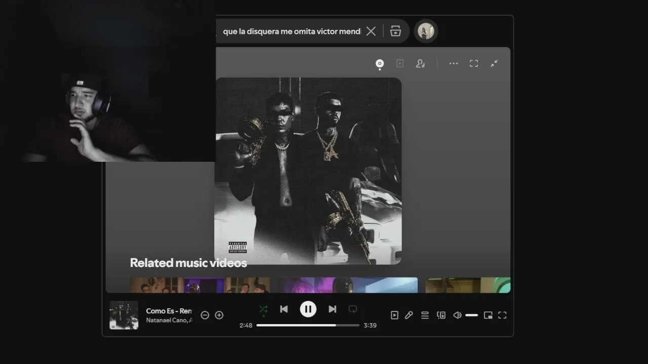648x364 pixels.
Task: Open second related music video thumbnail
Action: (x=348, y=285)
